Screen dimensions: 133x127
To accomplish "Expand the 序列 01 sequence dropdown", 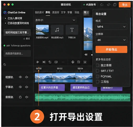I will point(56,20).
